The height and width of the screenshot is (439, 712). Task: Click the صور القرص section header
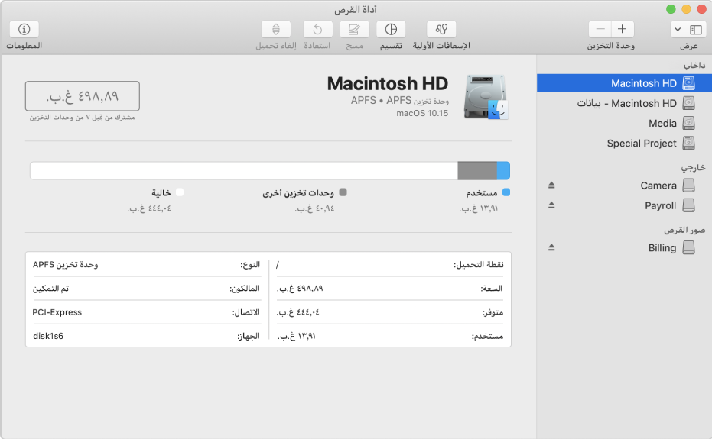684,231
